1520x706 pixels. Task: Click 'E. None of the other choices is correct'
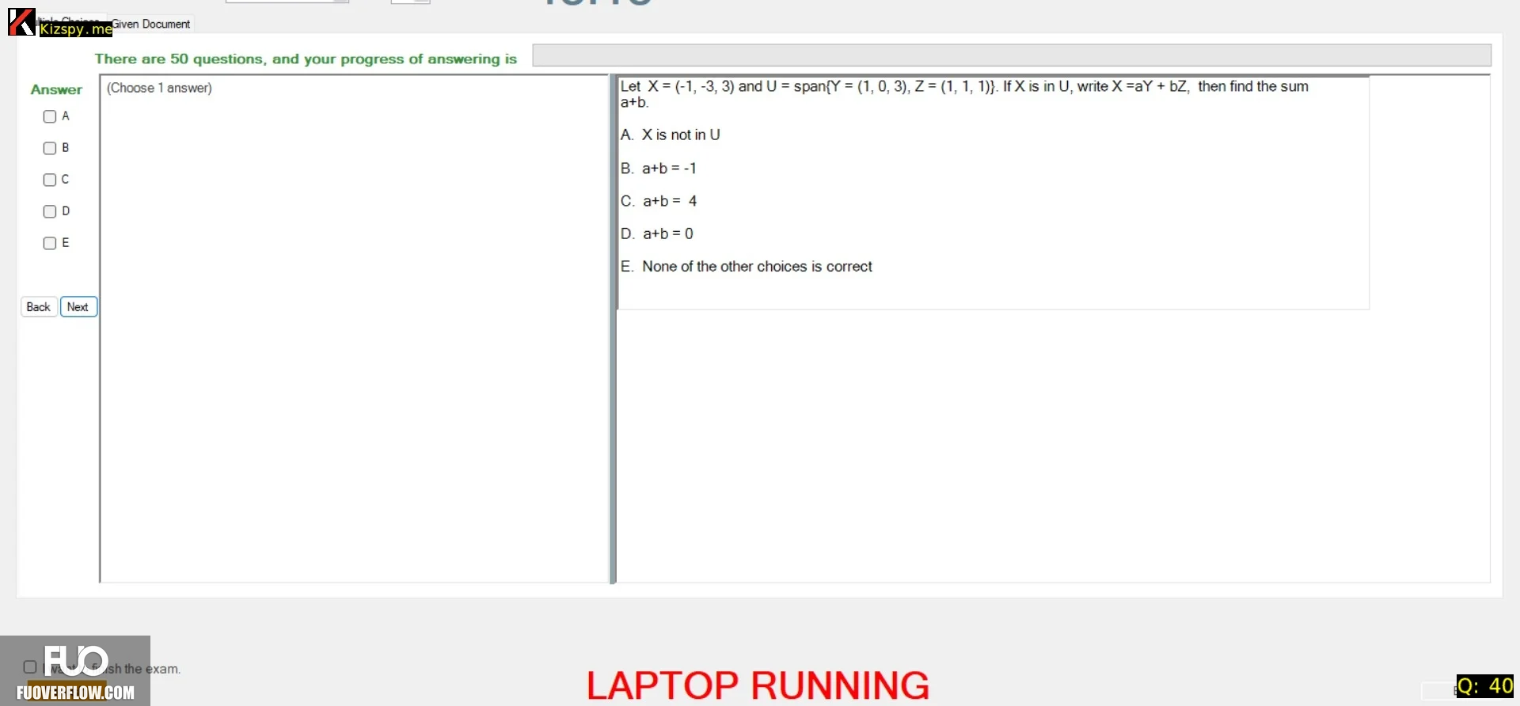[x=747, y=267]
